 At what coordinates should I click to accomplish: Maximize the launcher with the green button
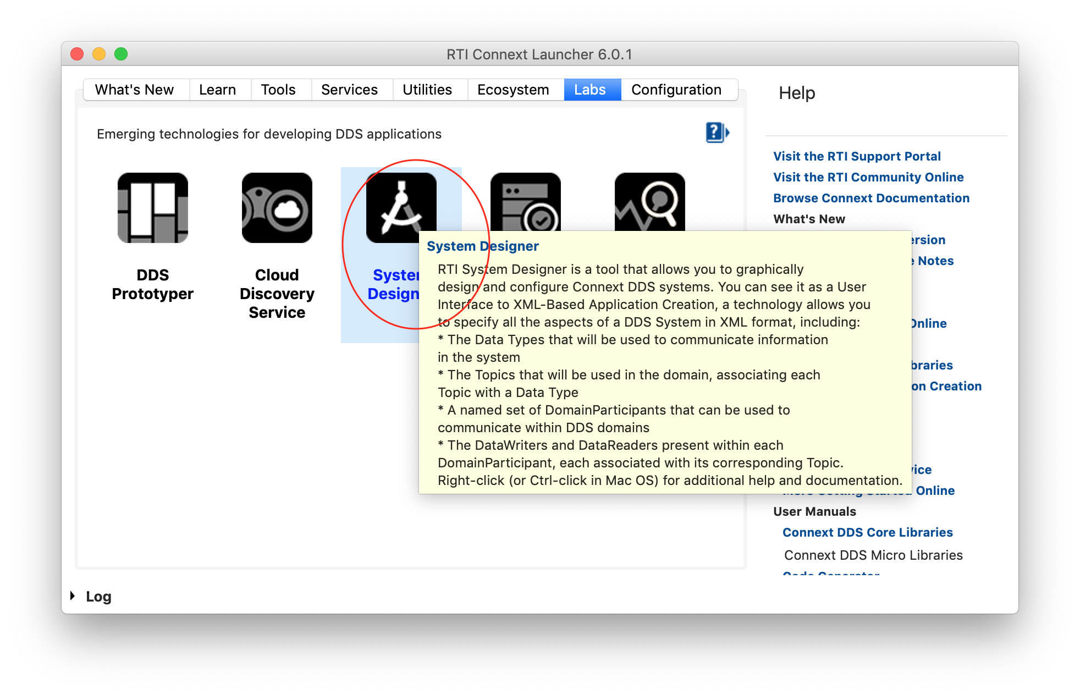tap(121, 54)
